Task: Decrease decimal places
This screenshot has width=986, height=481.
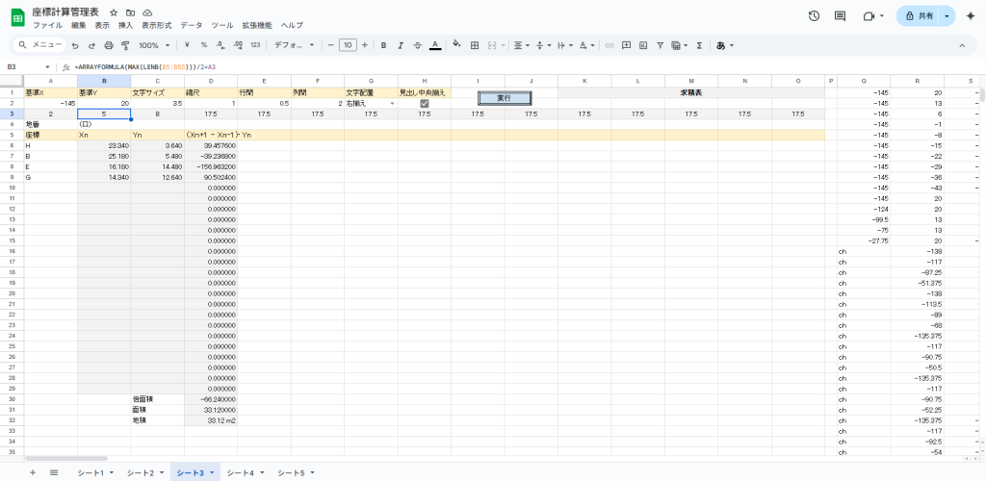Action: tap(221, 45)
